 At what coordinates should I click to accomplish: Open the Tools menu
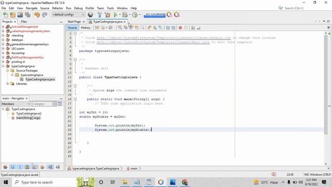click(x=110, y=8)
